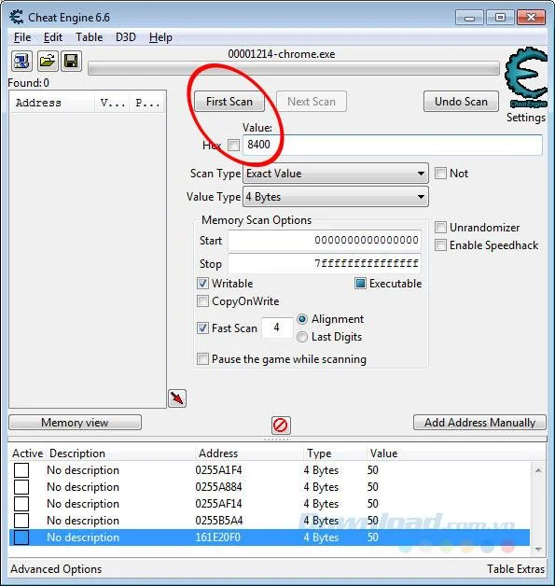Click the Value input field containing 8400
This screenshot has height=586, width=555.
[392, 145]
